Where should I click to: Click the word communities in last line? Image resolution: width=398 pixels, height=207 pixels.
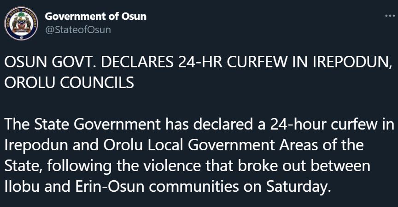(193, 186)
